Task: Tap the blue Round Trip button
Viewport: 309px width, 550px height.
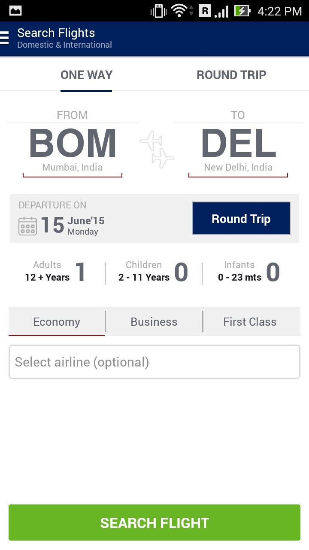Action: pos(241,219)
